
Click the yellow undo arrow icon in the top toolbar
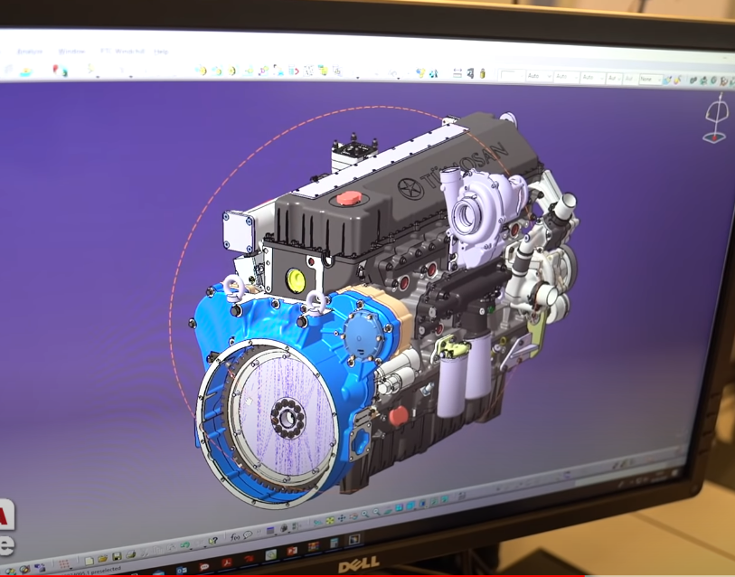point(201,71)
